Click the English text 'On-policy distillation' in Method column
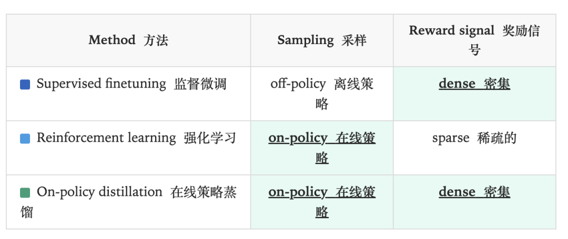 tap(99, 192)
